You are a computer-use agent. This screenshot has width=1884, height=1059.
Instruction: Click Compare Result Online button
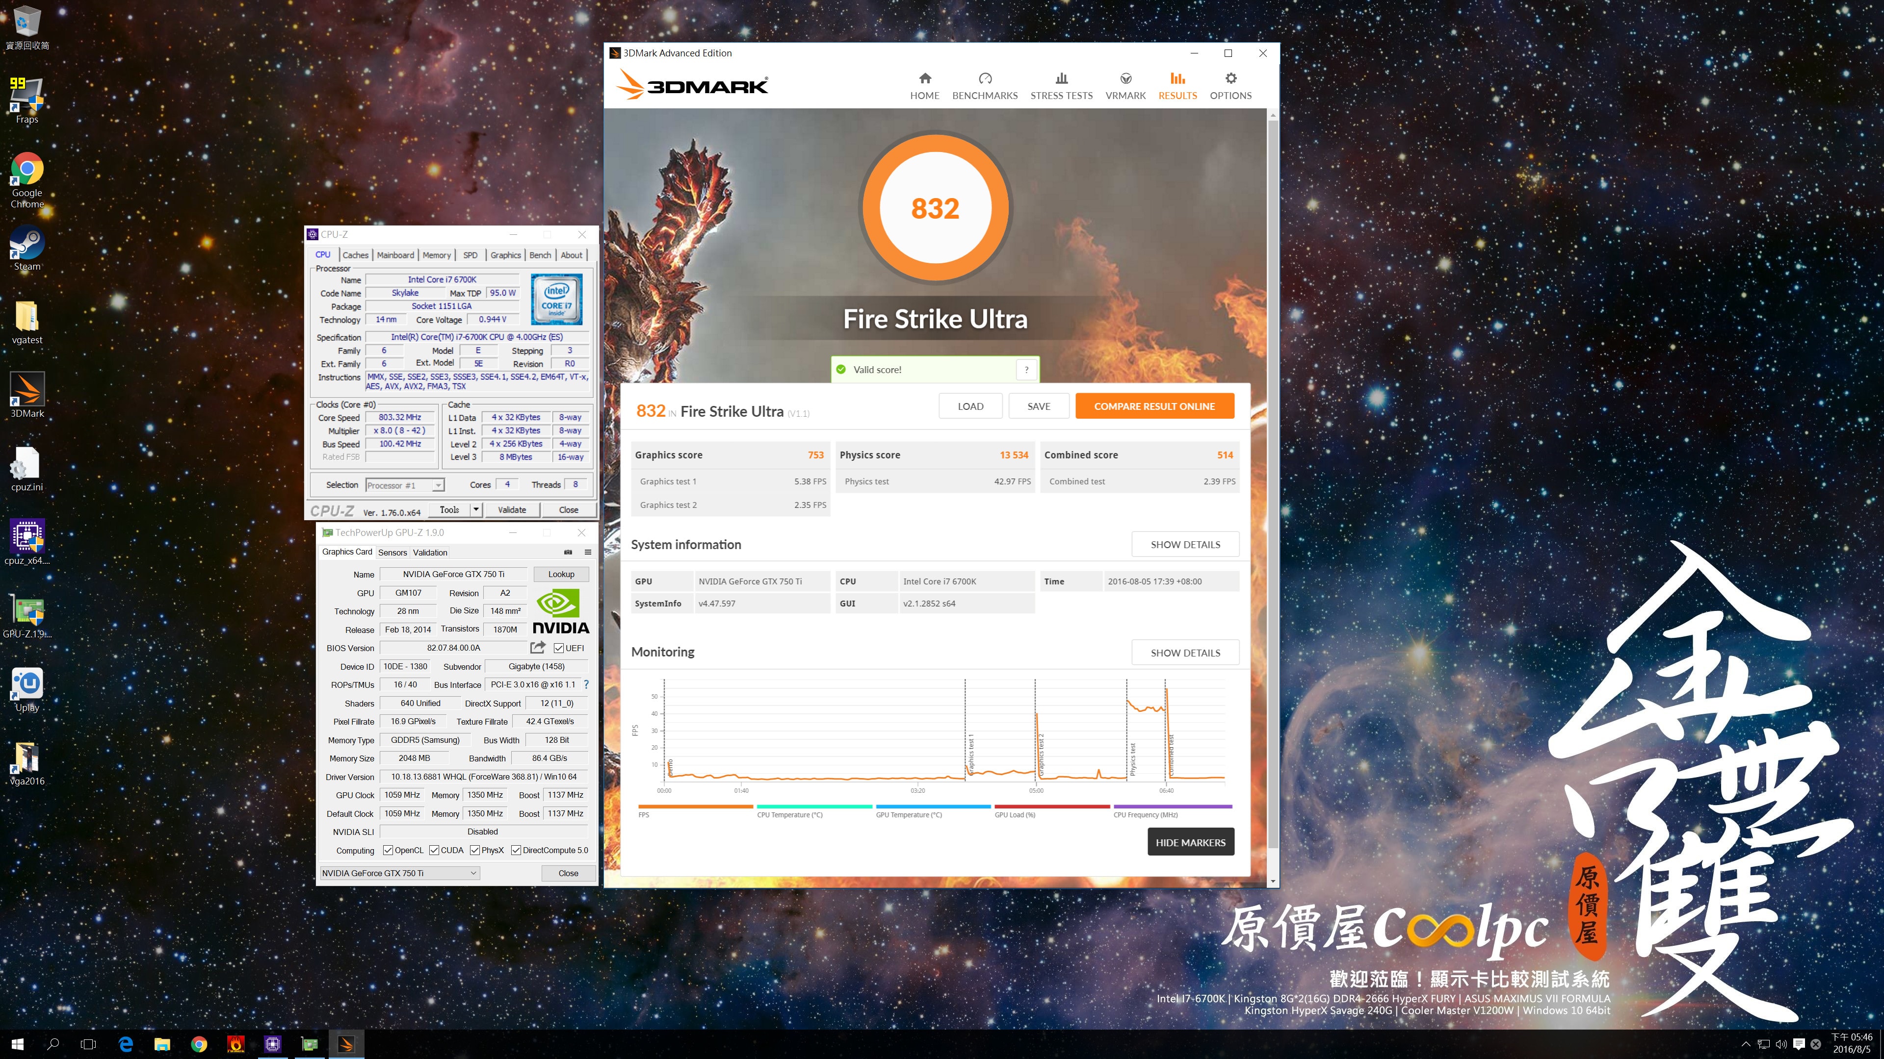[1154, 406]
